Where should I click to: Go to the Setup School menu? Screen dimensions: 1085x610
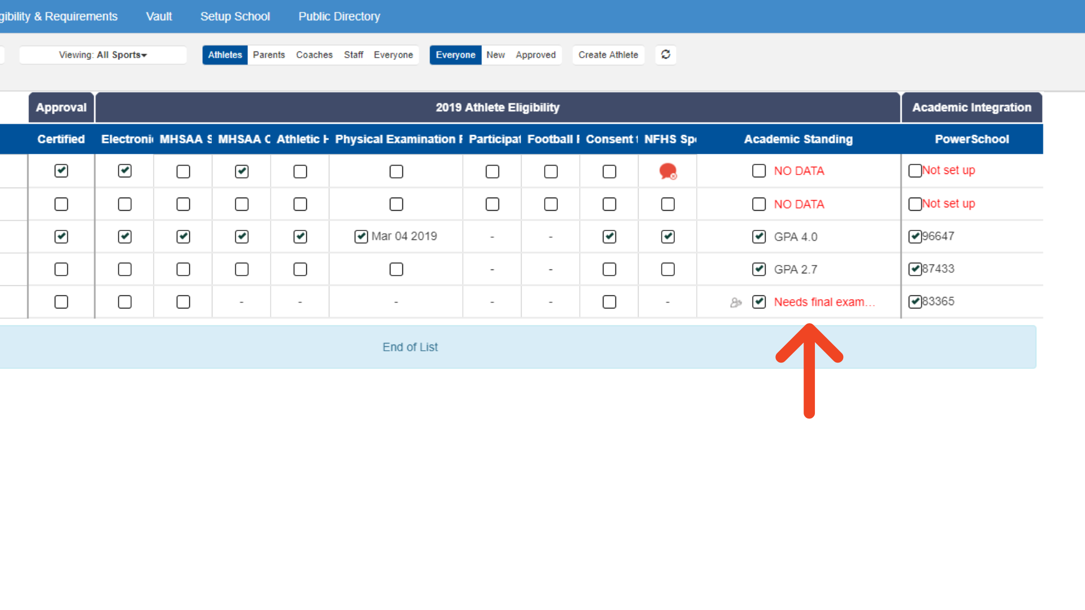click(x=235, y=16)
